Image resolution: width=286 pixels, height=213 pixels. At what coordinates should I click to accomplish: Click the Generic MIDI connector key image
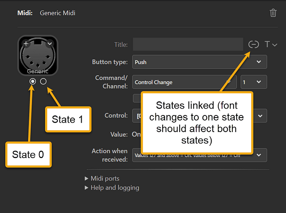click(38, 55)
